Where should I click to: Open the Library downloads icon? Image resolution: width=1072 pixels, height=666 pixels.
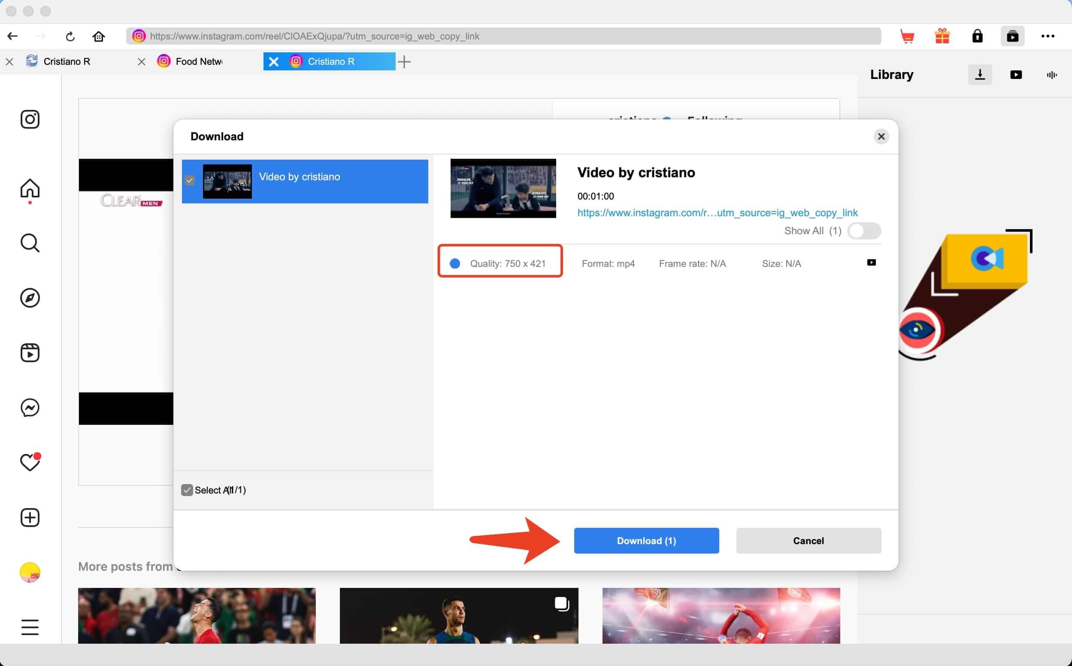(x=980, y=74)
